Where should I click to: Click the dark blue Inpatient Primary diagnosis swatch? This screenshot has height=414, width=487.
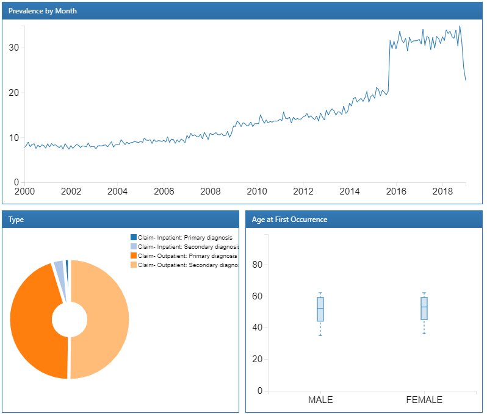coord(134,237)
